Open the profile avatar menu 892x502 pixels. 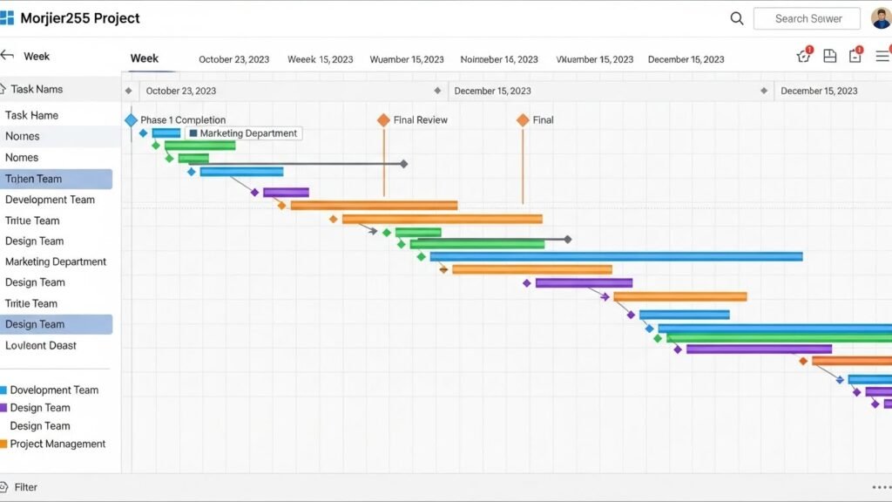pyautogui.click(x=879, y=17)
